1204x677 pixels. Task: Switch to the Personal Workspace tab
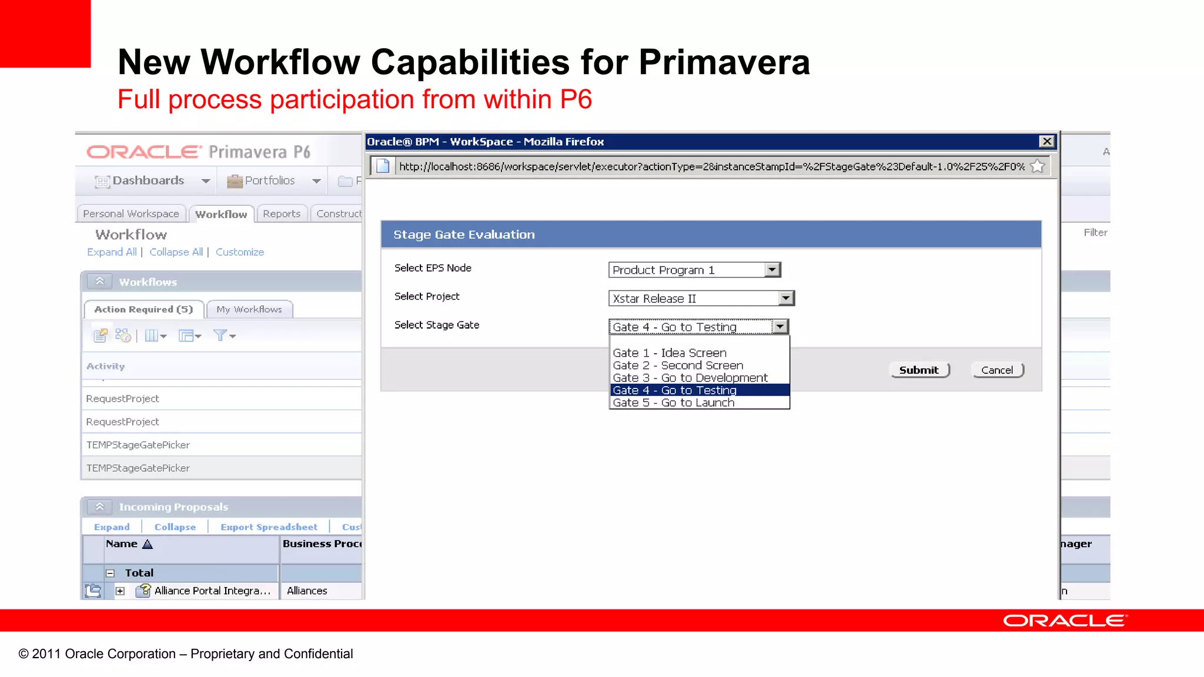click(x=131, y=213)
